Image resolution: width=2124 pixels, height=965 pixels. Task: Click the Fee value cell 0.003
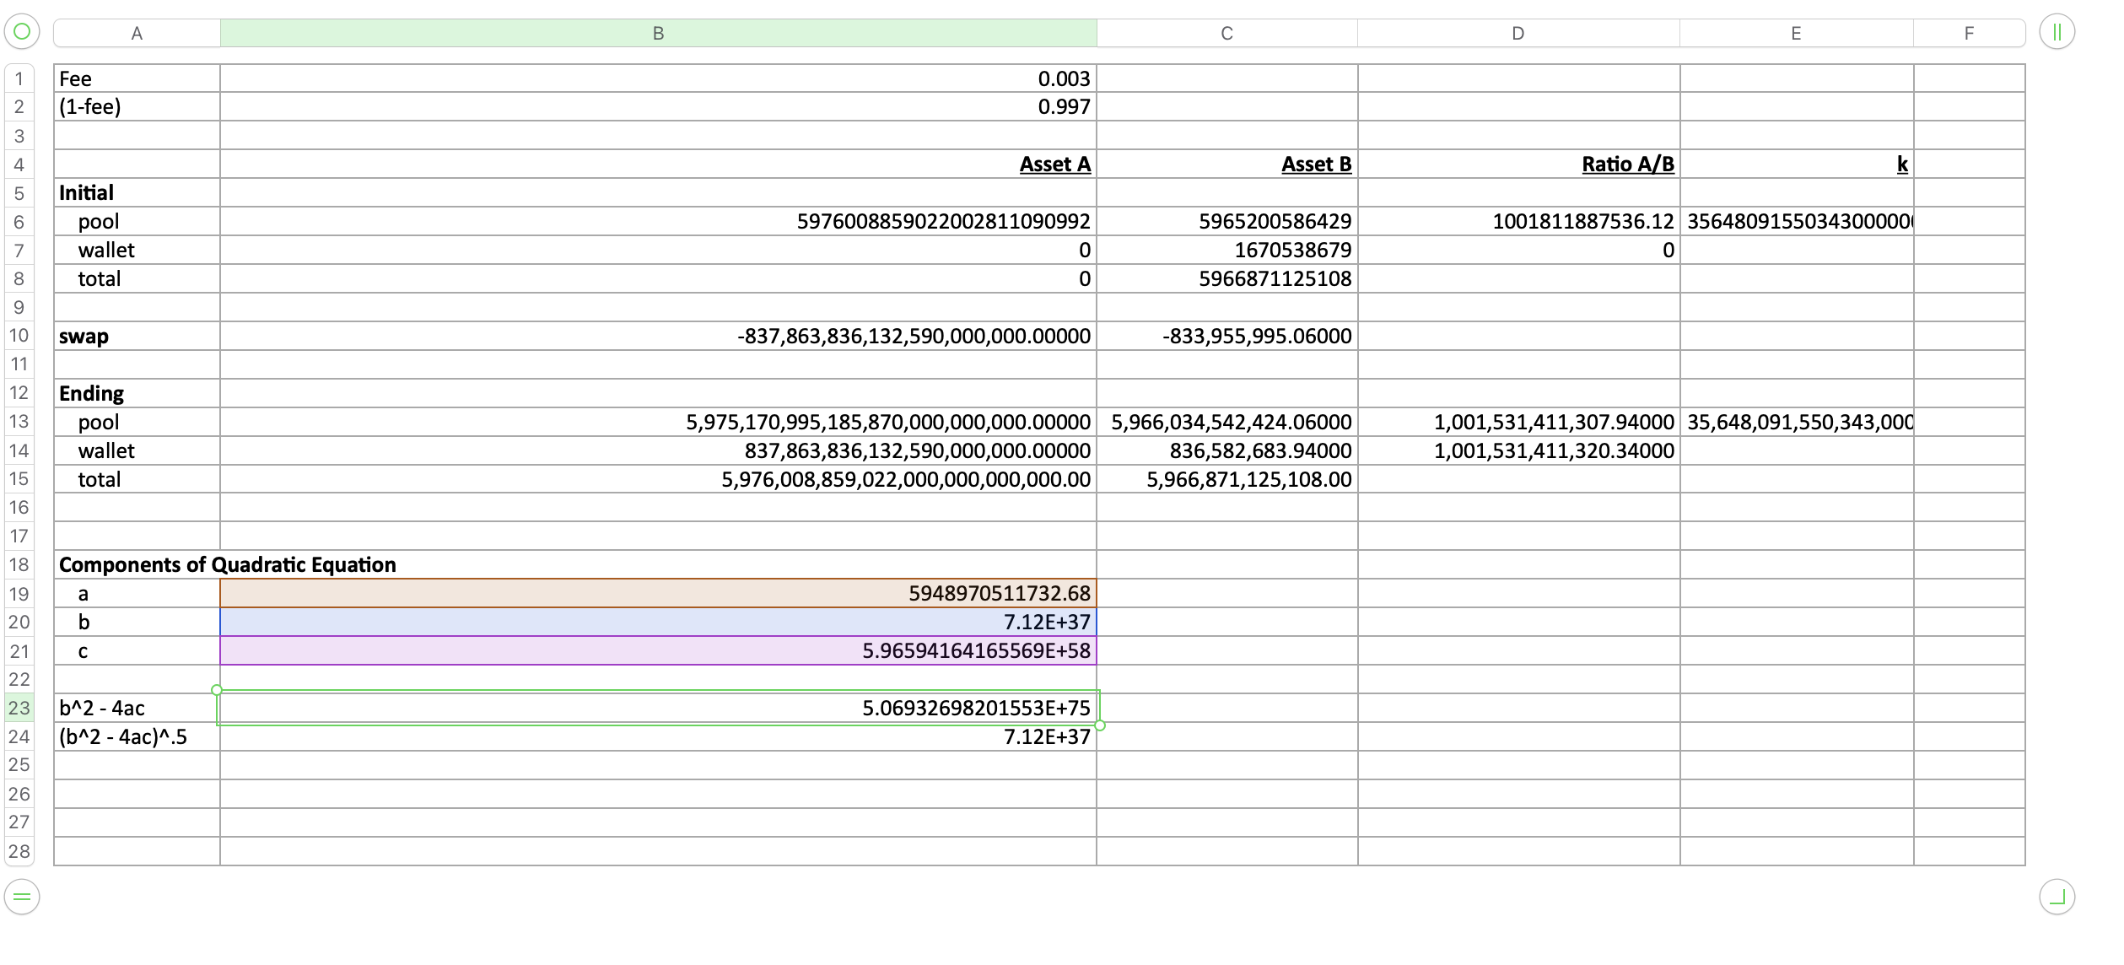(658, 78)
